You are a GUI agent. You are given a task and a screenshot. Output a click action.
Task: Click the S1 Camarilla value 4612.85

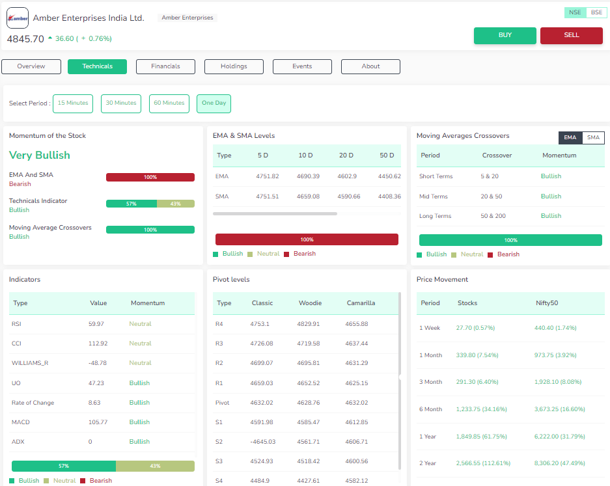tap(357, 422)
